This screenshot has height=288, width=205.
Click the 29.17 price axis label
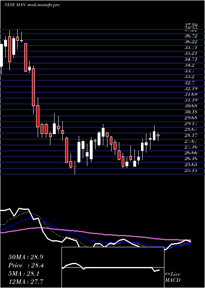coord(191,123)
